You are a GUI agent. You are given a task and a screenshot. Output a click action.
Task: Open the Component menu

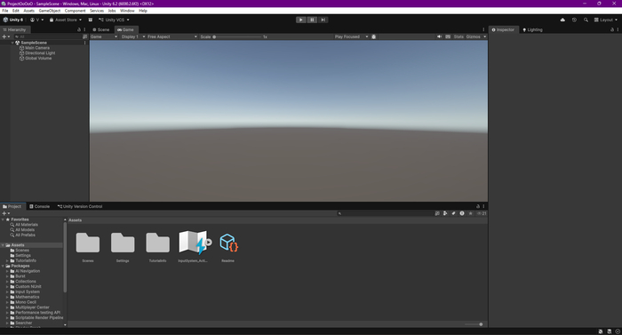[75, 11]
